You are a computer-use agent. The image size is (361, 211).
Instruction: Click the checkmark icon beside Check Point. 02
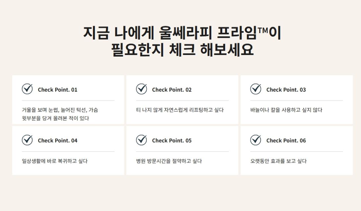(141, 89)
